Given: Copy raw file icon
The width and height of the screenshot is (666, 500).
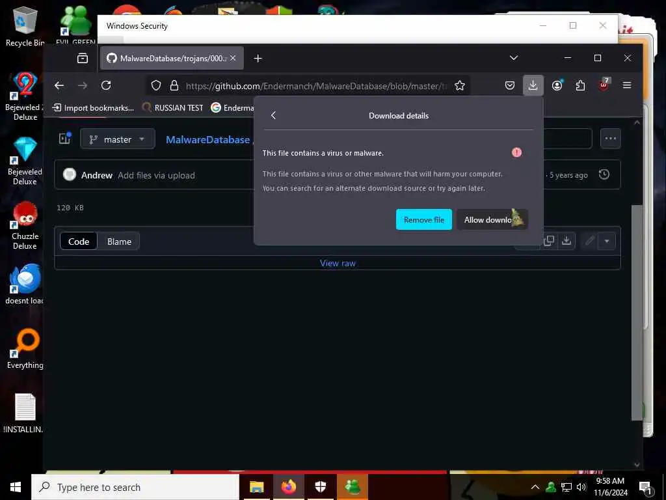Looking at the screenshot, I should pos(549,241).
